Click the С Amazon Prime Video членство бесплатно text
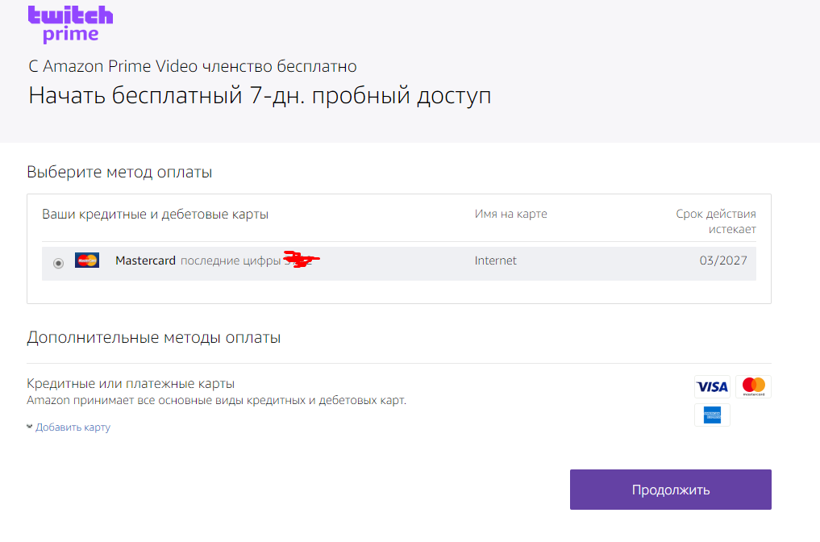 point(193,66)
